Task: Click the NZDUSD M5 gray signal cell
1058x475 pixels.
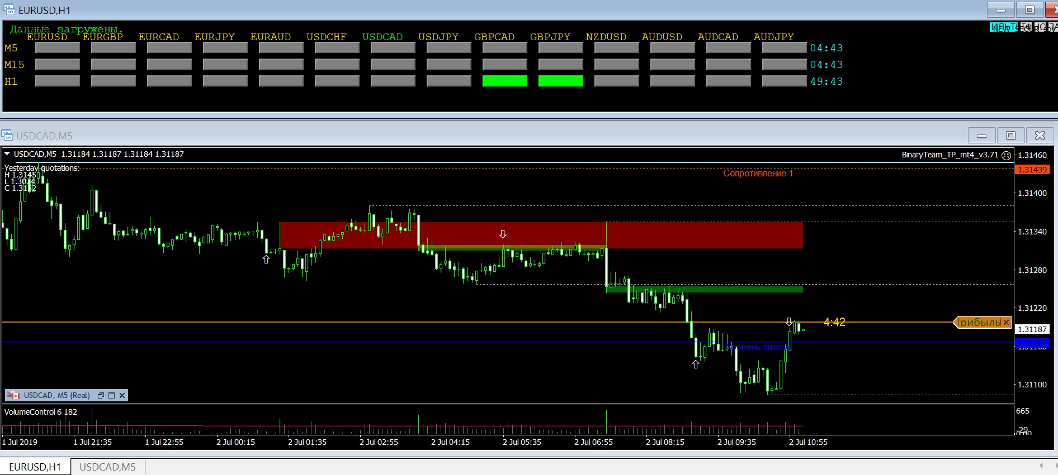Action: pos(617,47)
